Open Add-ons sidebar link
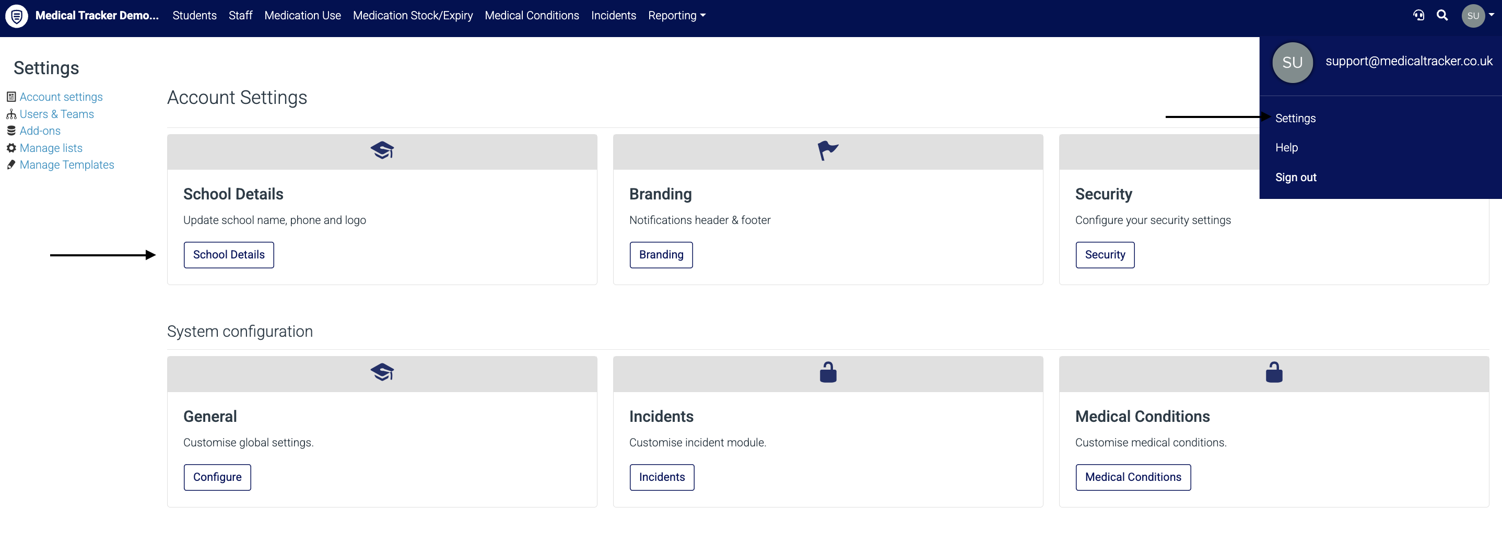This screenshot has height=543, width=1502. coord(40,131)
